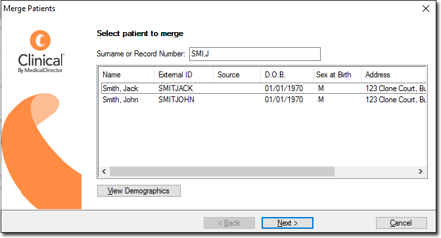The height and width of the screenshot is (238, 441).
Task: Open View Demographics for selected patient
Action: click(139, 191)
